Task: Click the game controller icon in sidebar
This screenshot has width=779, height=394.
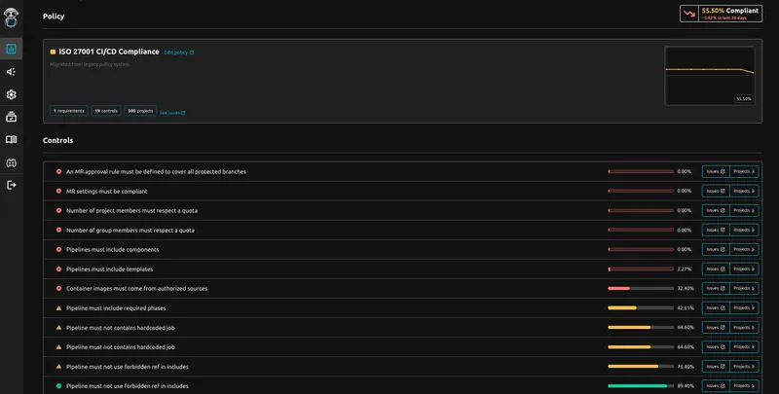Action: [12, 162]
